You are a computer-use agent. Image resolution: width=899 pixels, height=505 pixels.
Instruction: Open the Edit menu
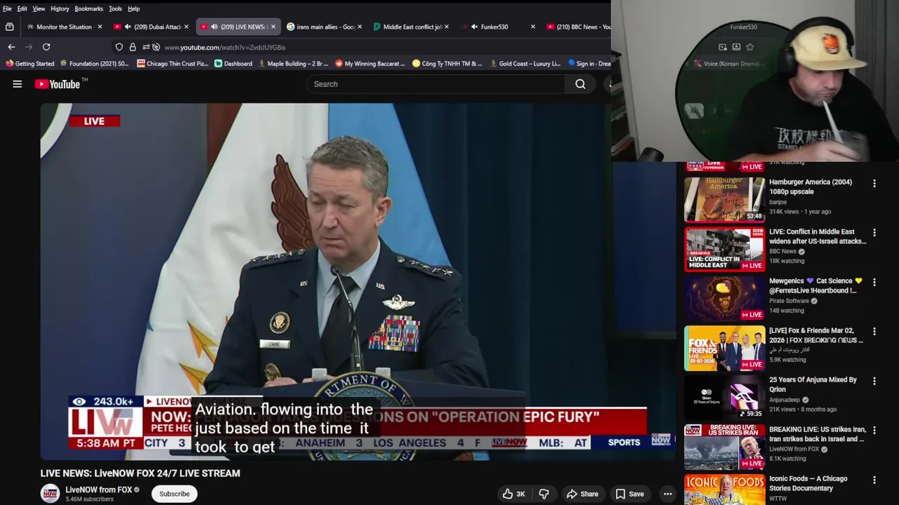point(22,8)
